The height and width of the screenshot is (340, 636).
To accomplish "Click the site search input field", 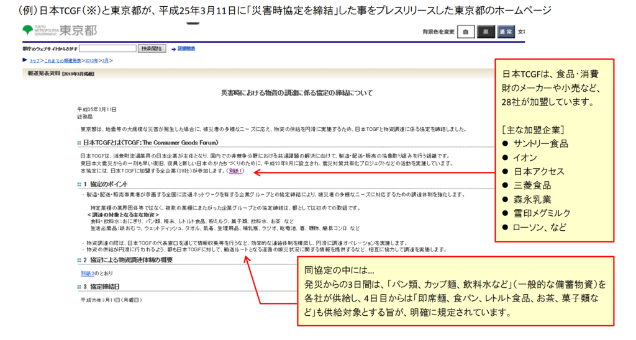I will [x=108, y=48].
